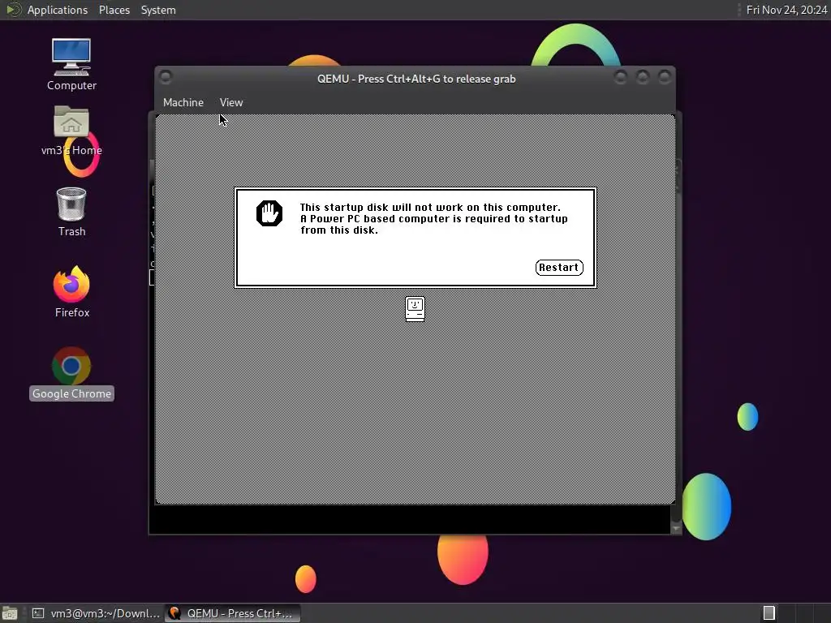This screenshot has width=831, height=623.
Task: Click the QEMU title bar text
Action: pyautogui.click(x=416, y=79)
